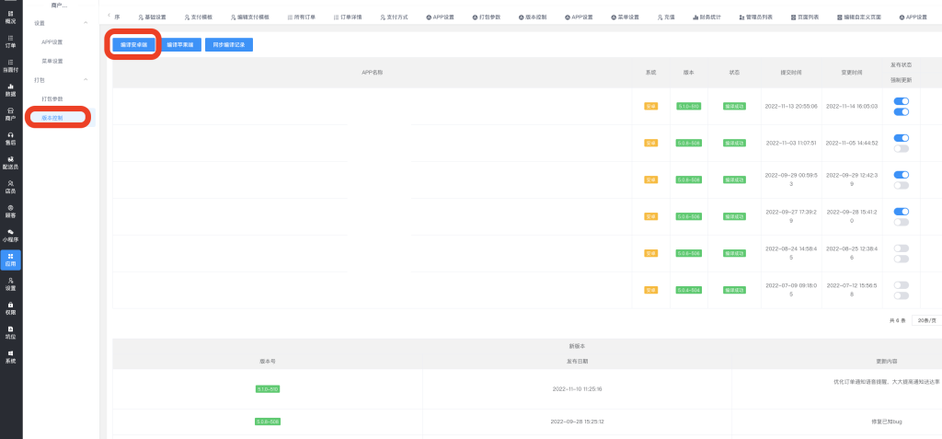Viewport: 942px width, 439px height.
Task: Enable forced update for the 2022-11-03 build
Action: (x=901, y=148)
